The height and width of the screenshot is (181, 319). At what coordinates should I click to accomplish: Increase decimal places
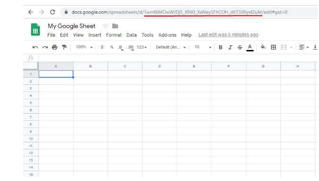pyautogui.click(x=131, y=48)
